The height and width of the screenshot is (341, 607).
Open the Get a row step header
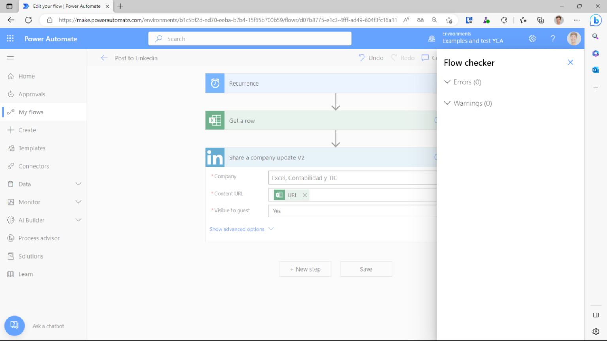click(321, 120)
